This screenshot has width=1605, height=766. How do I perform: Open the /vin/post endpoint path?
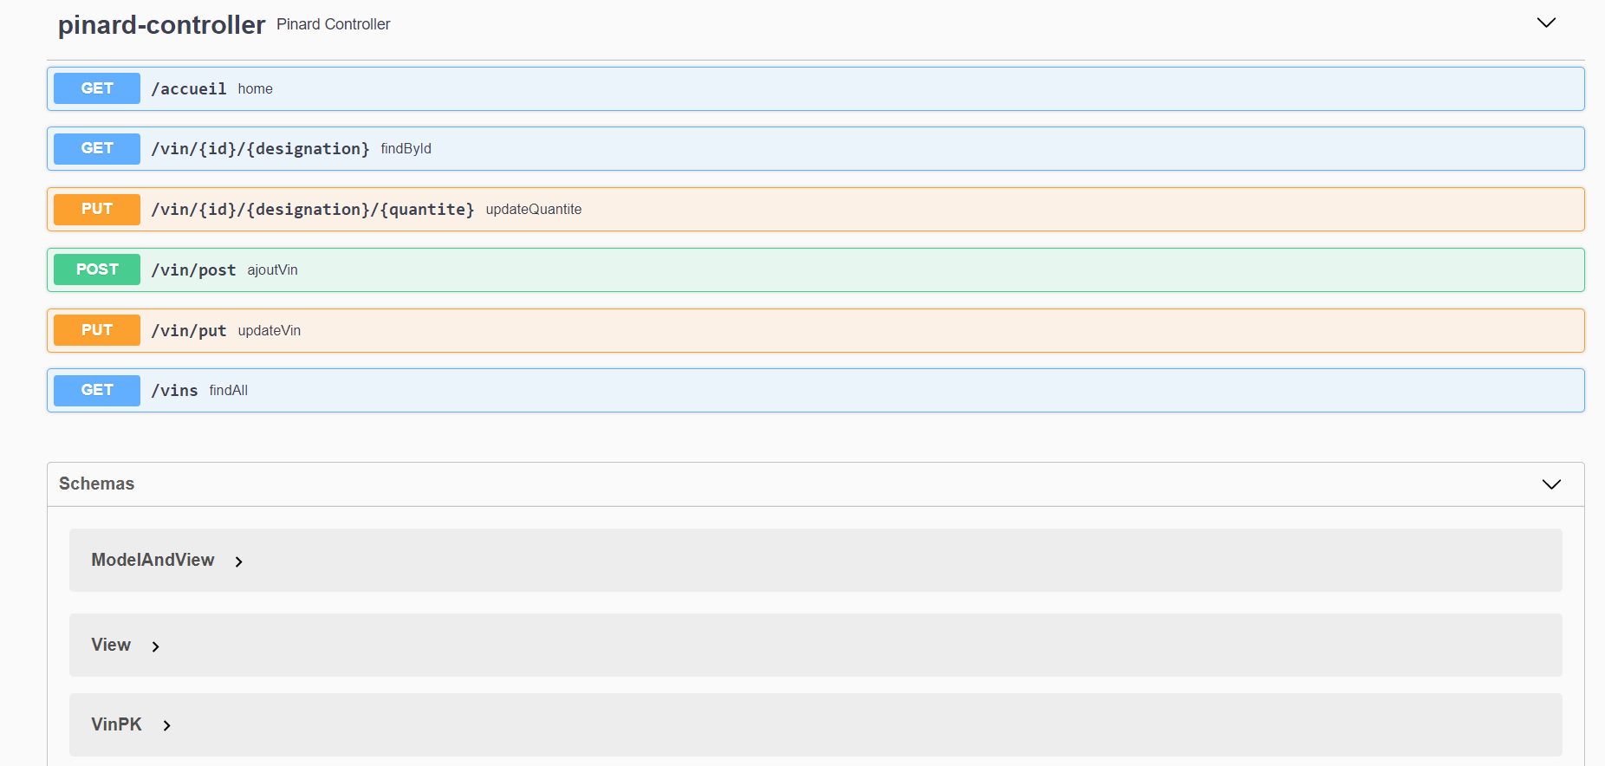(x=193, y=270)
